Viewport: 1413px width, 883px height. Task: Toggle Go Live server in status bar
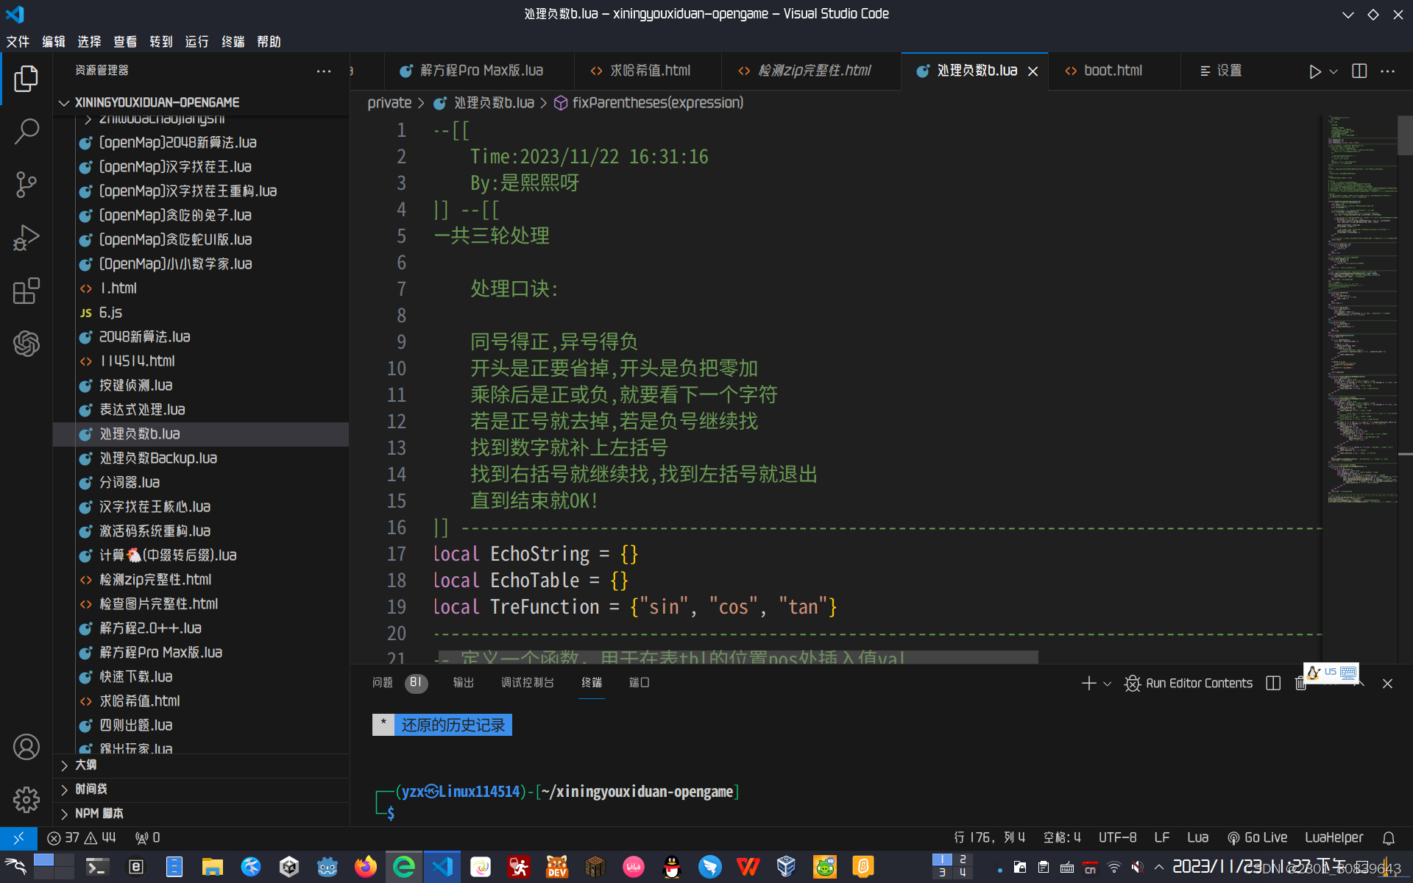pyautogui.click(x=1257, y=837)
